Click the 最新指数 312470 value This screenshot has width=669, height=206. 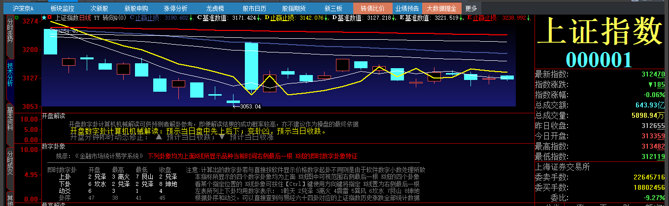[x=653, y=75]
